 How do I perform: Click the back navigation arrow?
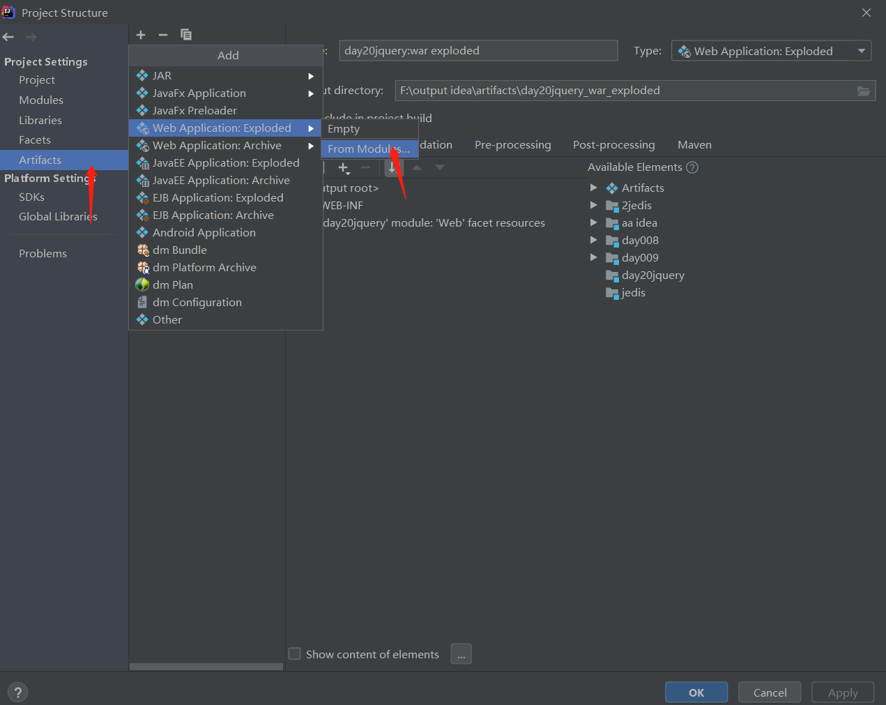(8, 37)
